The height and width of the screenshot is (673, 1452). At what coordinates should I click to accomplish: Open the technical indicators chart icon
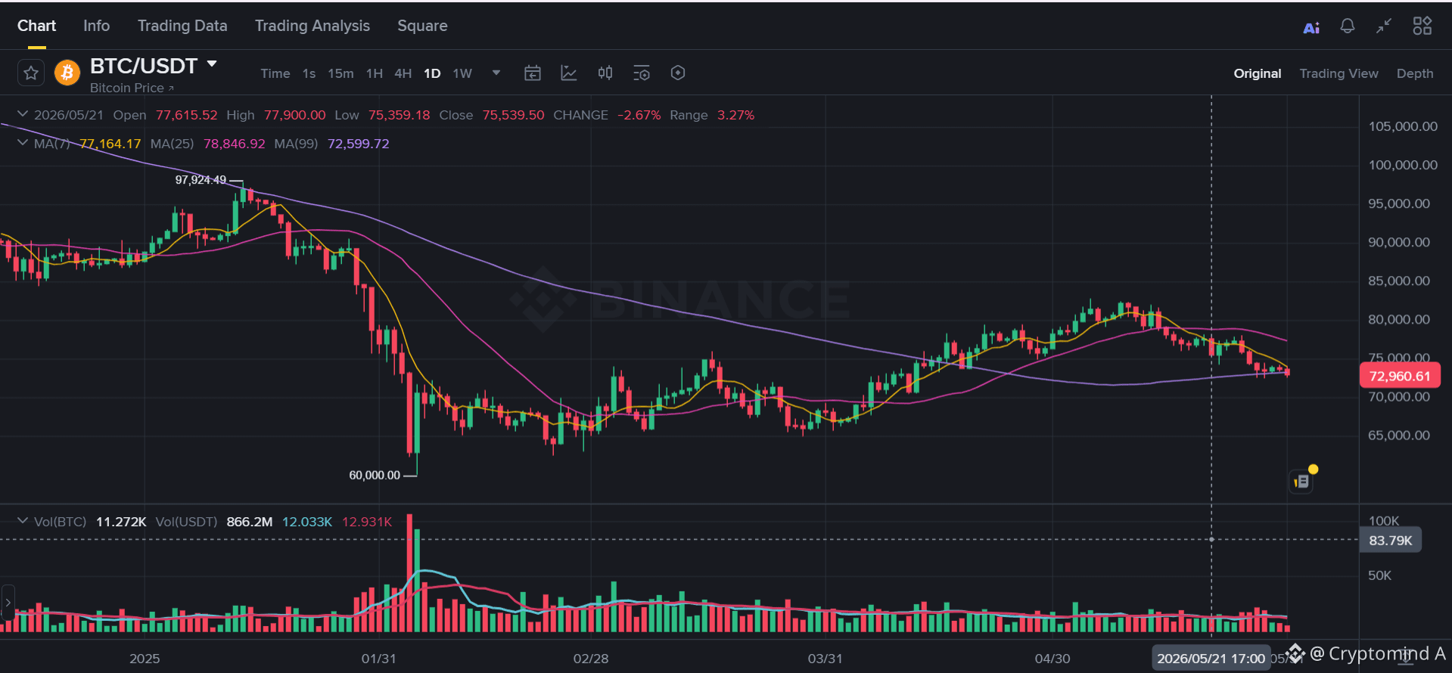[x=568, y=73]
